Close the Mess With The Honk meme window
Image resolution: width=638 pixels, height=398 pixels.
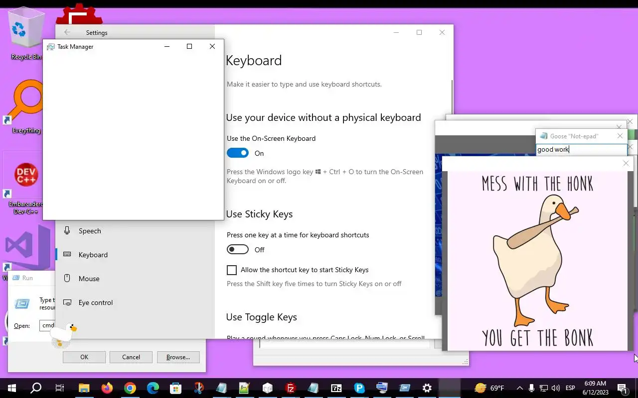626,163
